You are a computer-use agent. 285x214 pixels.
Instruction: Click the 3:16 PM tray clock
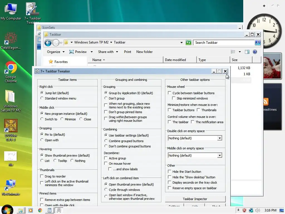270,210
